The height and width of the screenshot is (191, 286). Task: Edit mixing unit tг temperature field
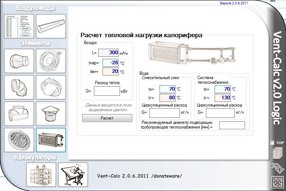[167, 98]
